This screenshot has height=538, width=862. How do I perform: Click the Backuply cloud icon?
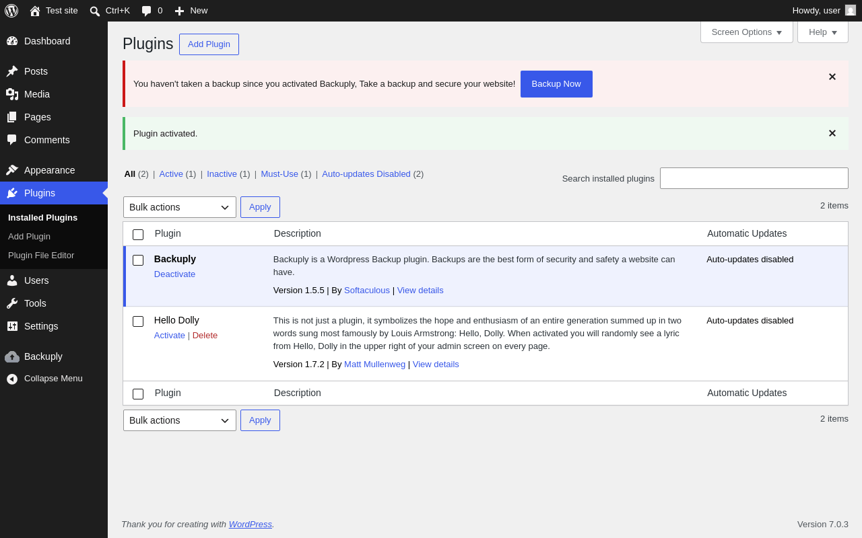point(12,356)
